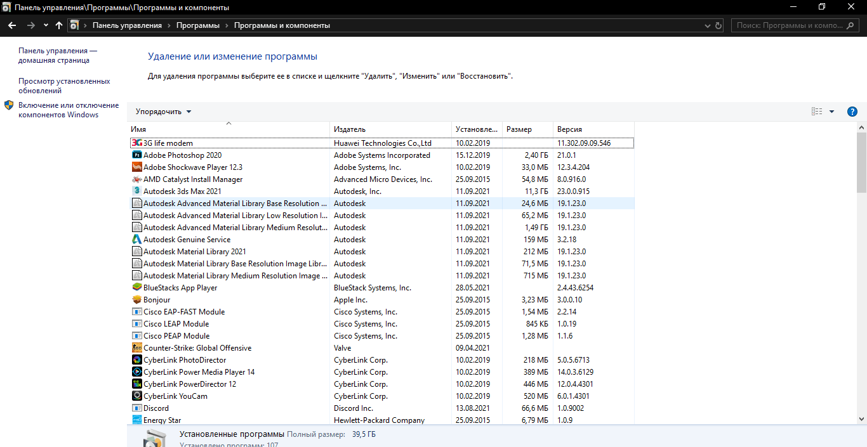This screenshot has height=447, width=867.
Task: Click the CyberLink Power Media Player 14 icon
Action: click(136, 372)
